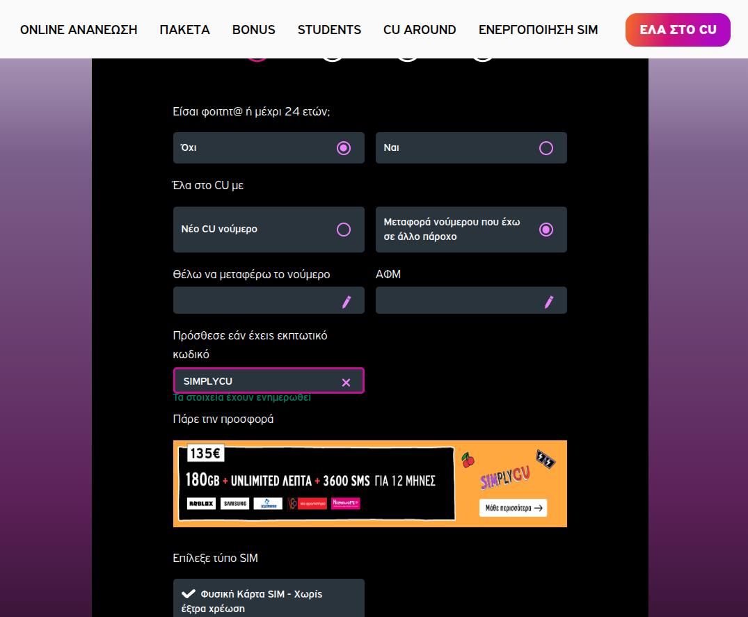The height and width of the screenshot is (617, 748).
Task: Click the Samsung logo in offer banner
Action: (x=234, y=504)
